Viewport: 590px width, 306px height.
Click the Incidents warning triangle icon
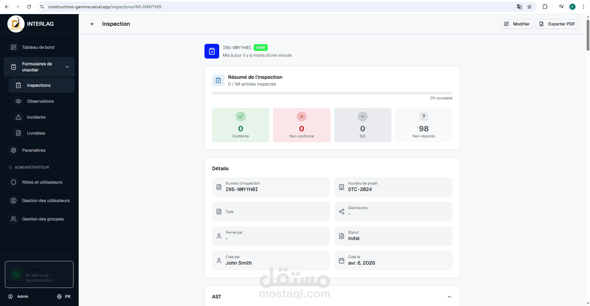point(18,117)
